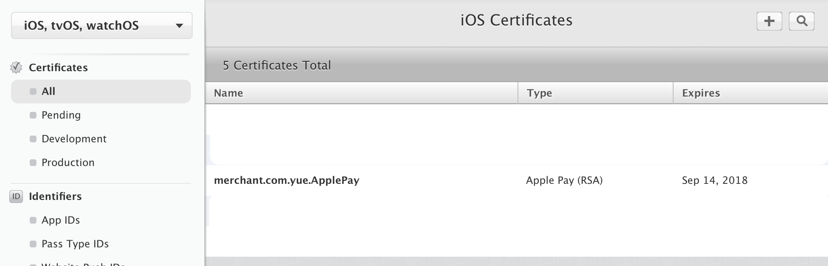Select All certificates in sidebar
Image resolution: width=828 pixels, height=266 pixels.
coord(48,91)
